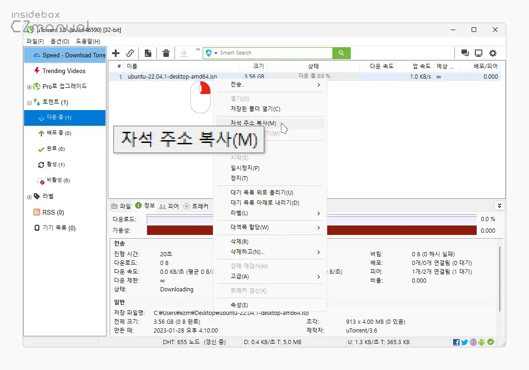529x370 pixels.
Task: Expand the 라벨 tree node
Action: 29,197
